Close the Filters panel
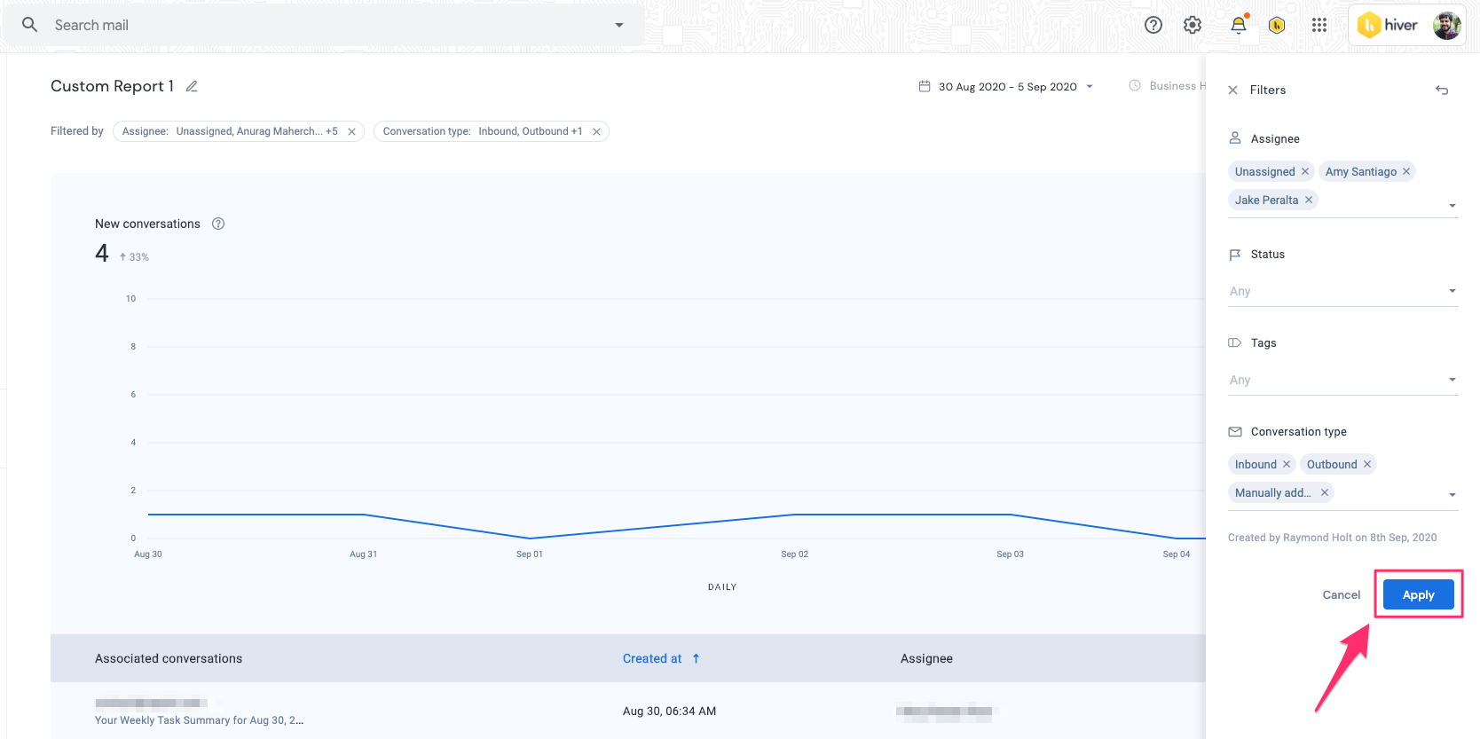Image resolution: width=1480 pixels, height=739 pixels. pyautogui.click(x=1232, y=90)
